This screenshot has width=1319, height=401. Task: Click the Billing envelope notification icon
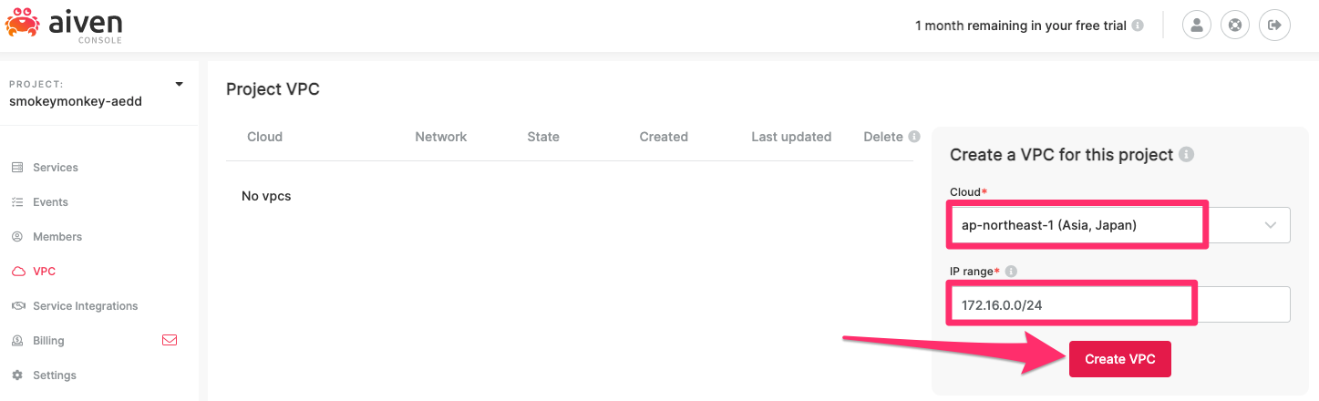[169, 340]
